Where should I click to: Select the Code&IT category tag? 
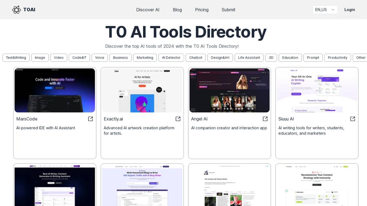[x=79, y=58]
